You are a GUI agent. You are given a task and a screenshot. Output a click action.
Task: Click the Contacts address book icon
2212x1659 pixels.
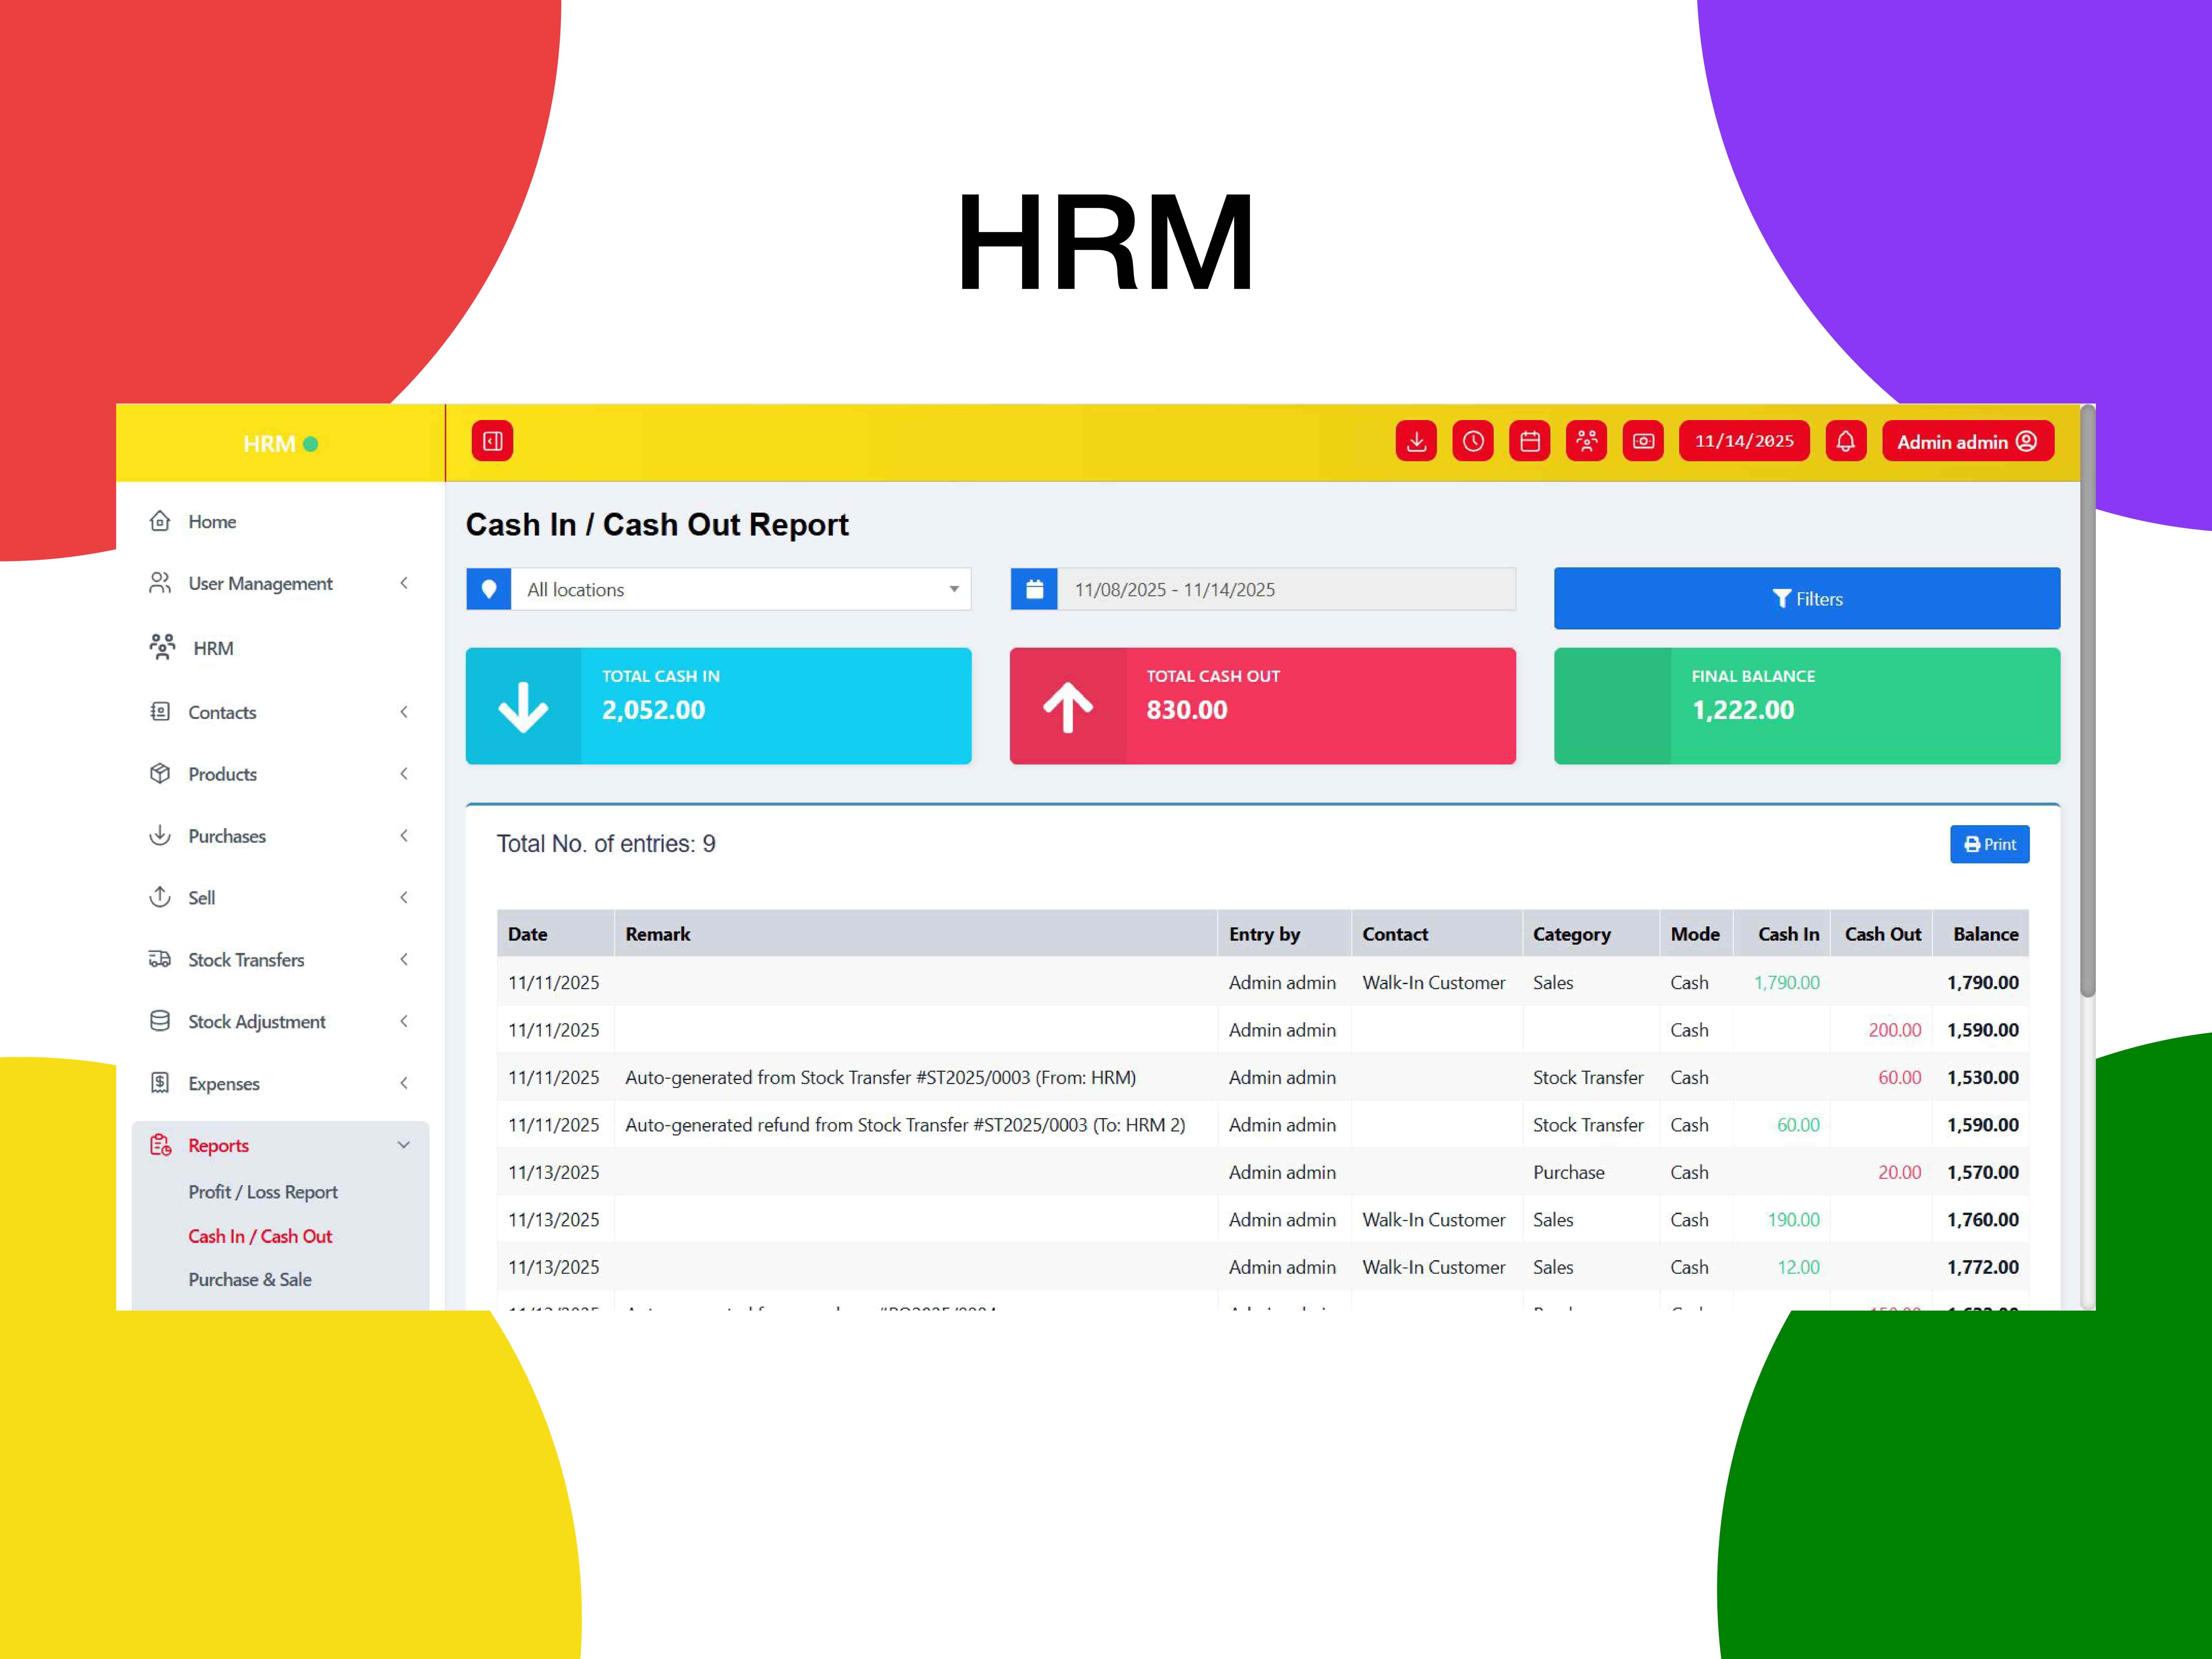click(x=160, y=712)
